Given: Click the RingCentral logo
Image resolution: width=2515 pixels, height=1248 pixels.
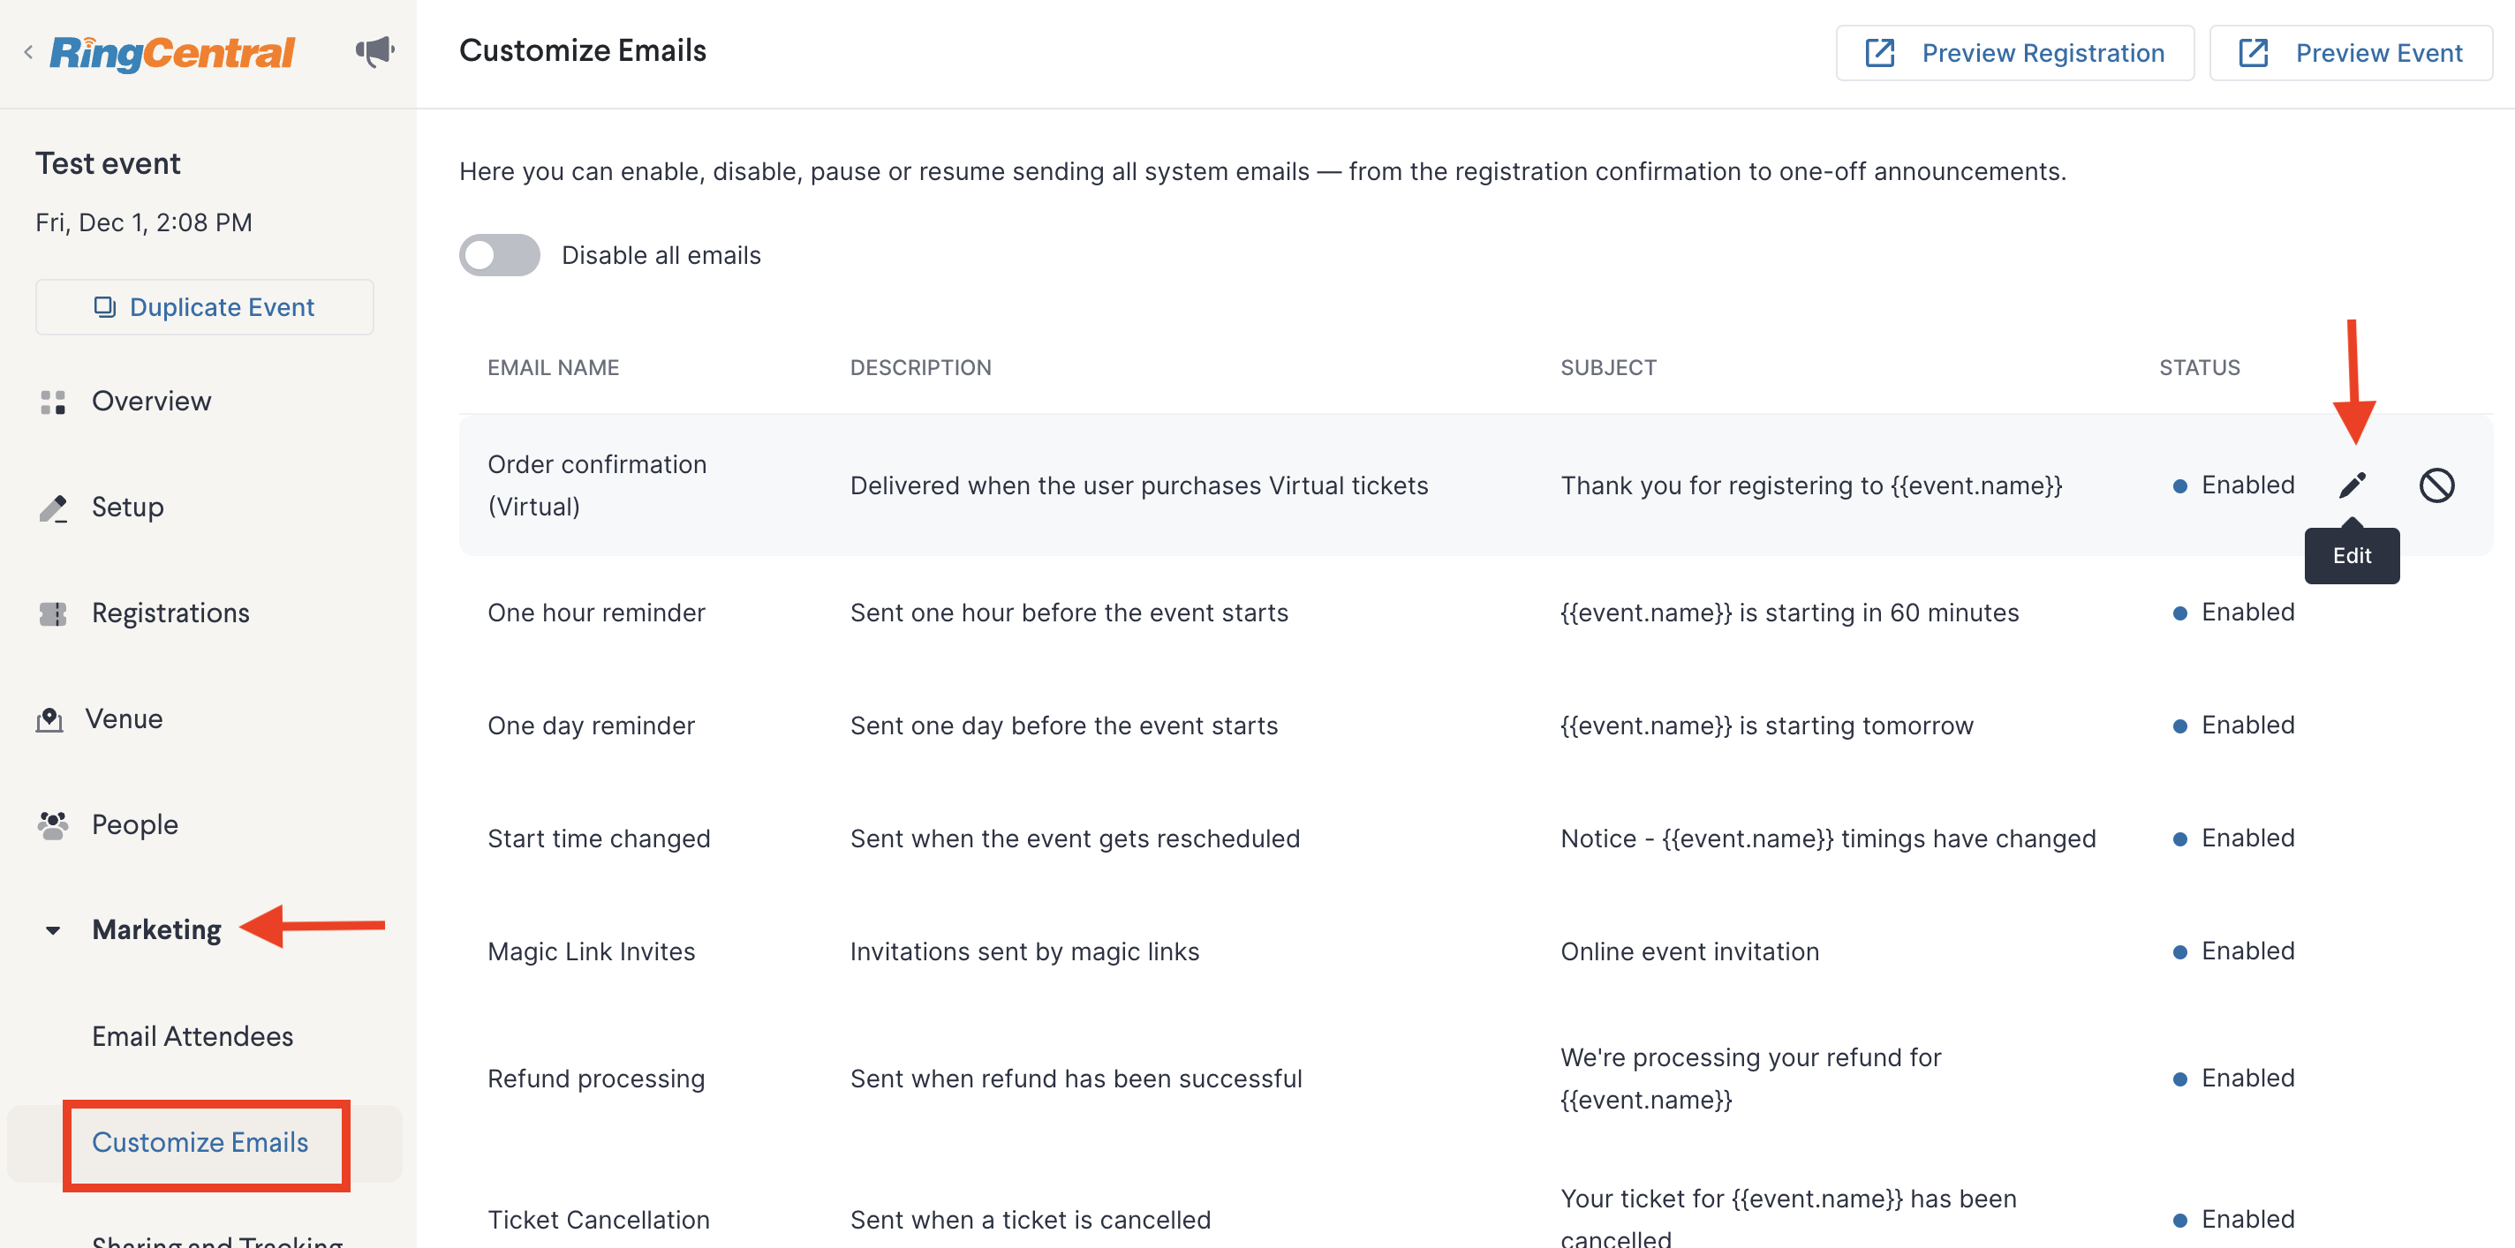Looking at the screenshot, I should [172, 53].
